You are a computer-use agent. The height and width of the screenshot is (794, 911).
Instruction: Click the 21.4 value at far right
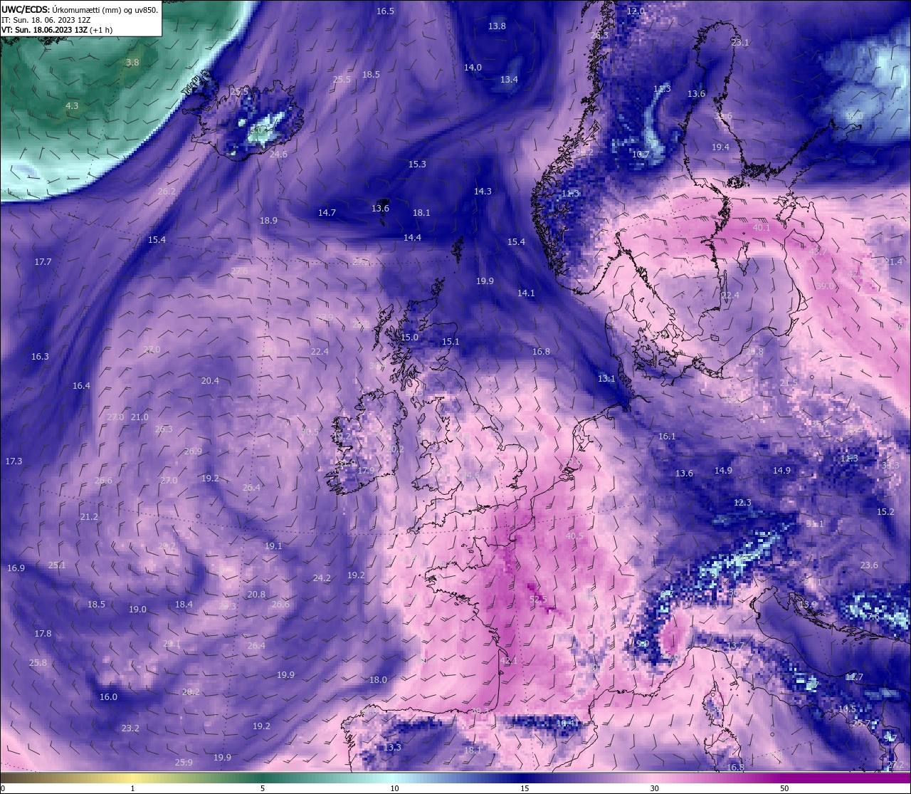pos(893,261)
